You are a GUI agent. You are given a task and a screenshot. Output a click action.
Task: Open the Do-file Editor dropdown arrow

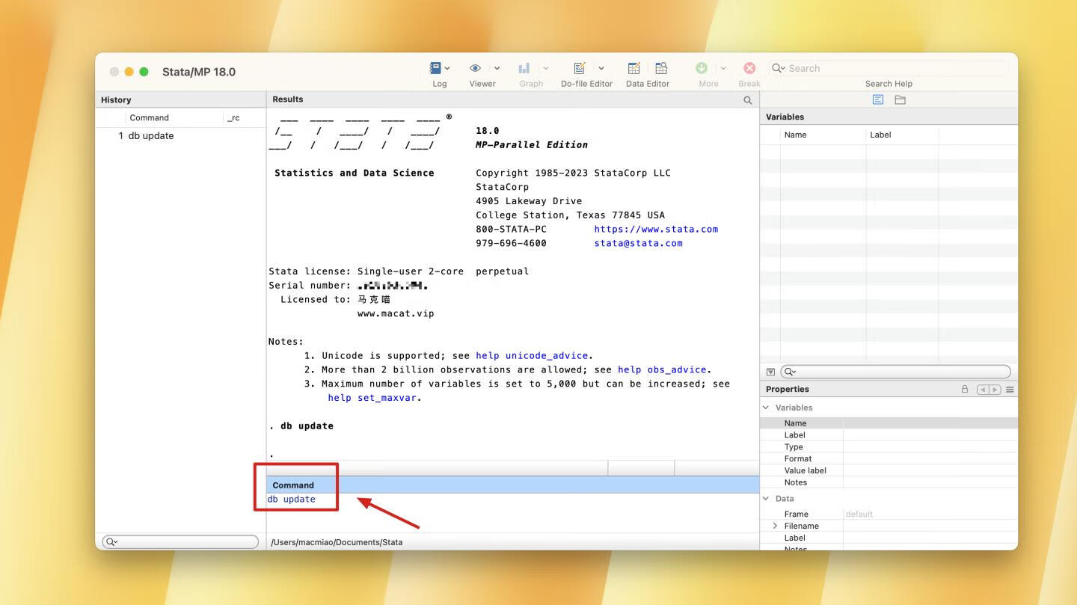(x=601, y=68)
